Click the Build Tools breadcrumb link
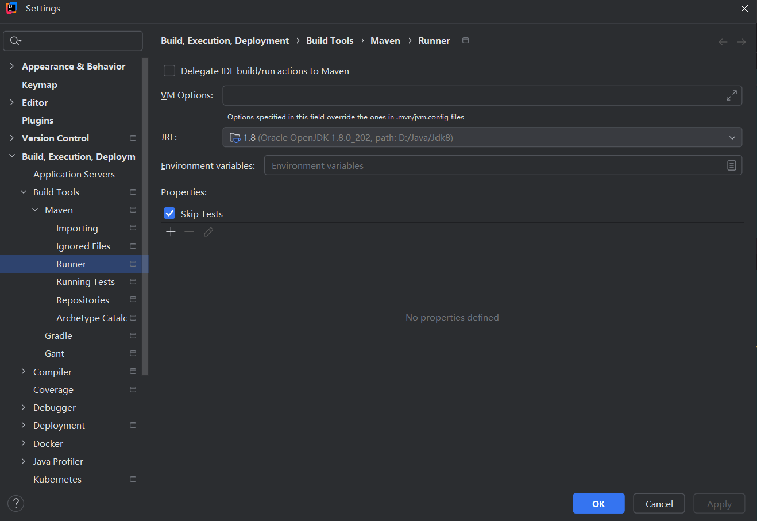 click(x=330, y=40)
